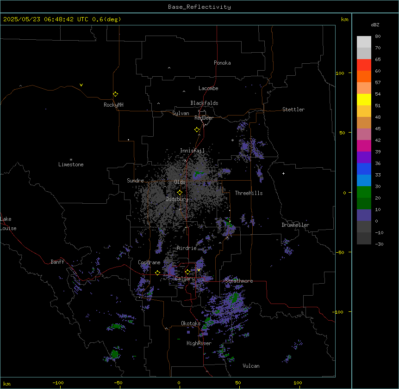The image size is (399, 389).
Task: Click the km label at the top right
Action: [345, 19]
